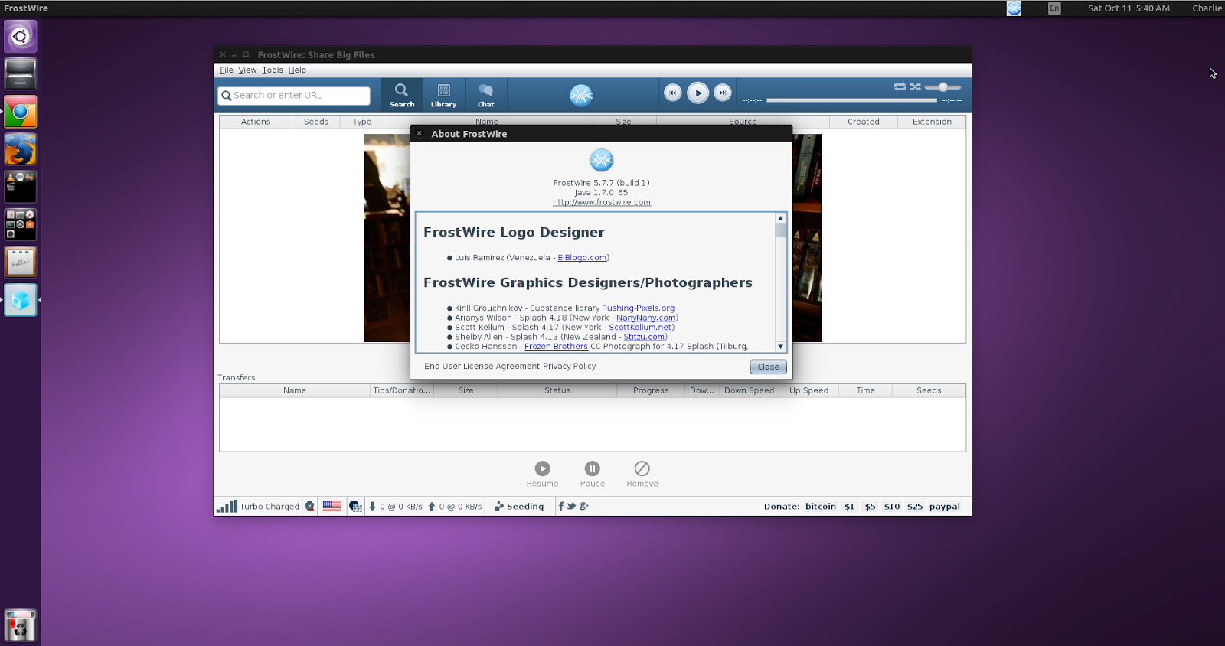Open the http://www.frostwire.com link

click(602, 203)
